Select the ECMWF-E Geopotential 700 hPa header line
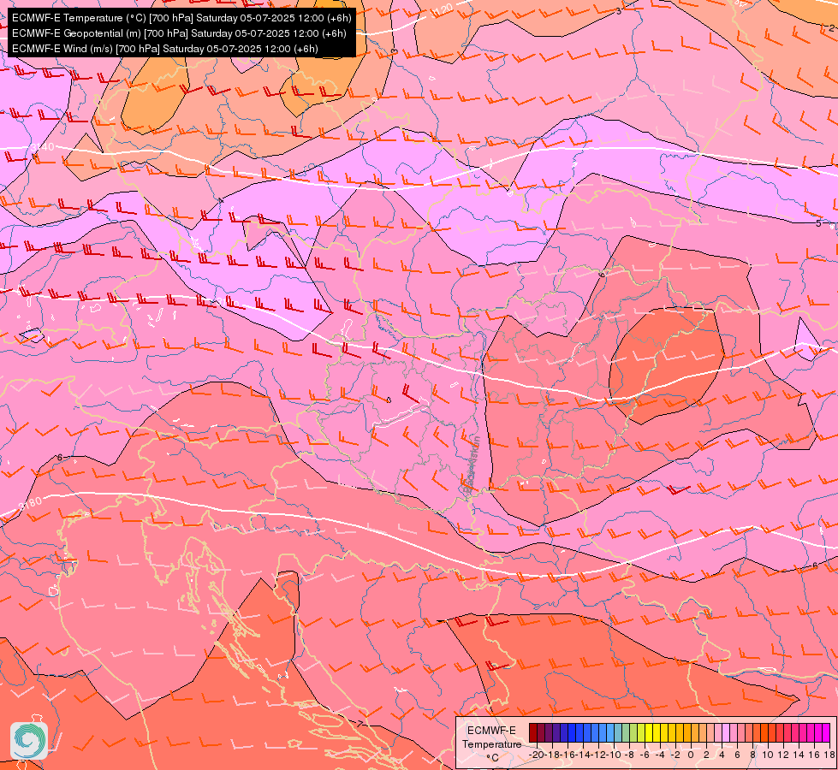 (179, 33)
